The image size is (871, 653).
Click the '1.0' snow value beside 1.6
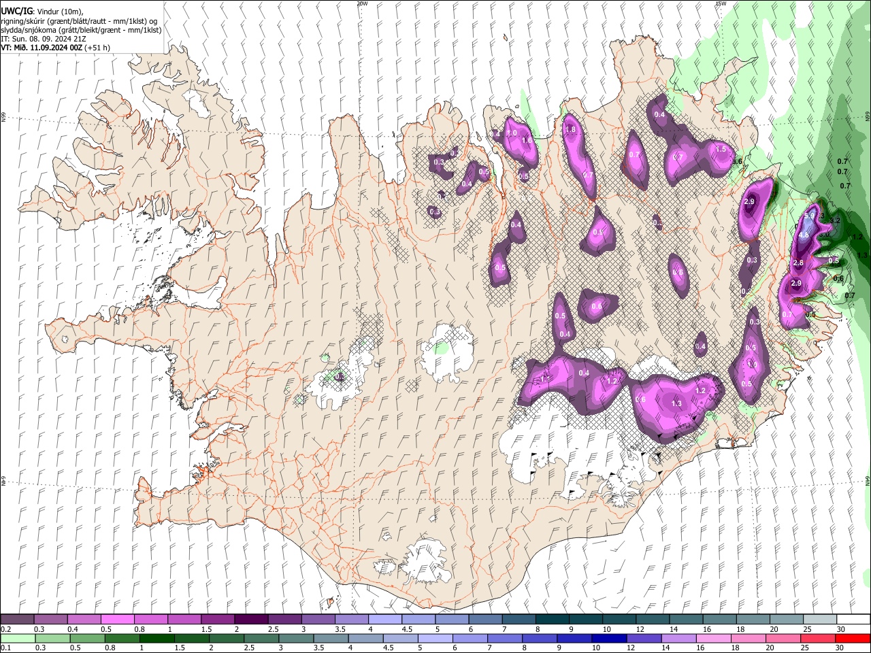pos(512,133)
